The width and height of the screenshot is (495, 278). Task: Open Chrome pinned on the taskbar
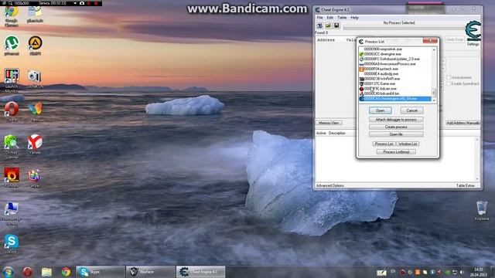(x=66, y=272)
